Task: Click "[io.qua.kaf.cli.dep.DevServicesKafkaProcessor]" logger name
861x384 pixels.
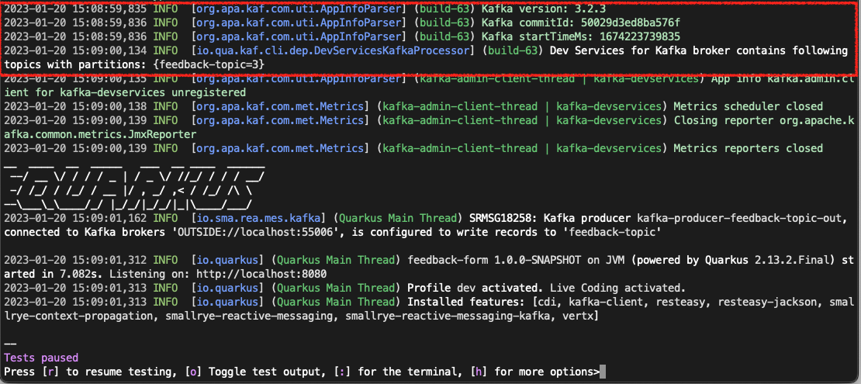Action: (332, 50)
